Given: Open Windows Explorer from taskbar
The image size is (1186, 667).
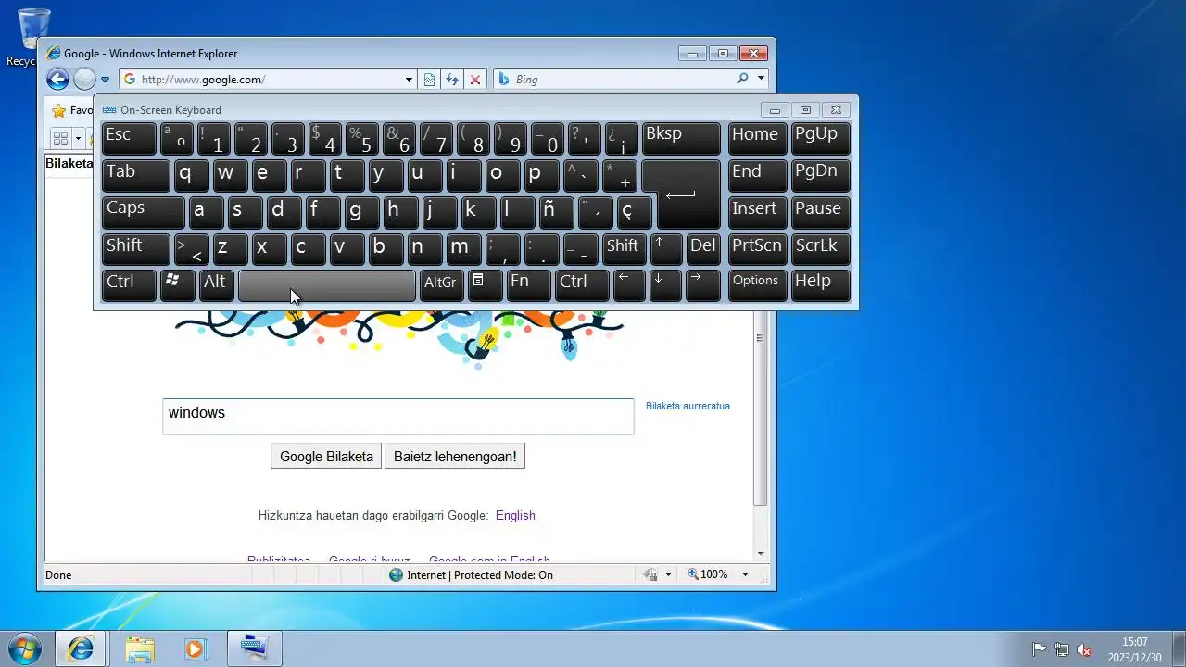Looking at the screenshot, I should pos(140,648).
